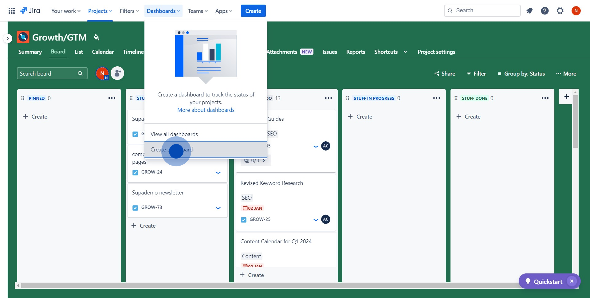The image size is (590, 298).
Task: Click the board background color icon
Action: [96, 37]
